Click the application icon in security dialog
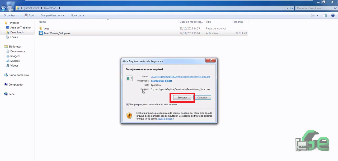Viewport: 338px width, 161px height. [129, 78]
